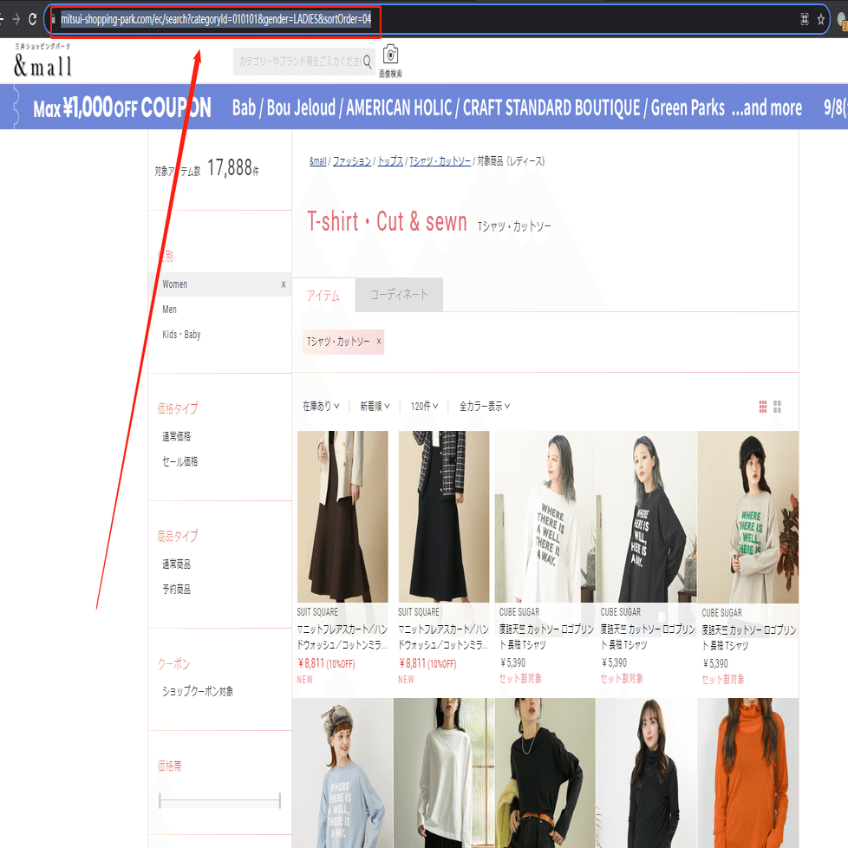
Task: Click first ¥8,811 (10%OFF) price
Action: pyautogui.click(x=326, y=663)
